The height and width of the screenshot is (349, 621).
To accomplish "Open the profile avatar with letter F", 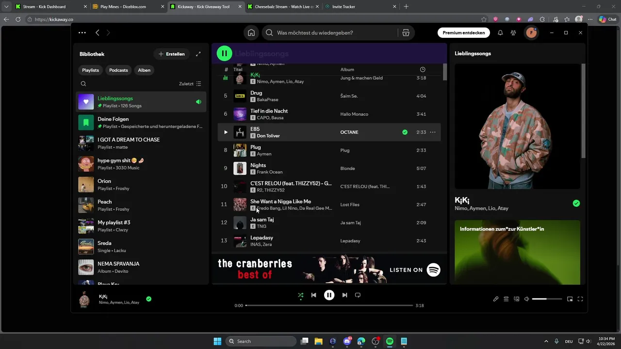I will [x=532, y=32].
